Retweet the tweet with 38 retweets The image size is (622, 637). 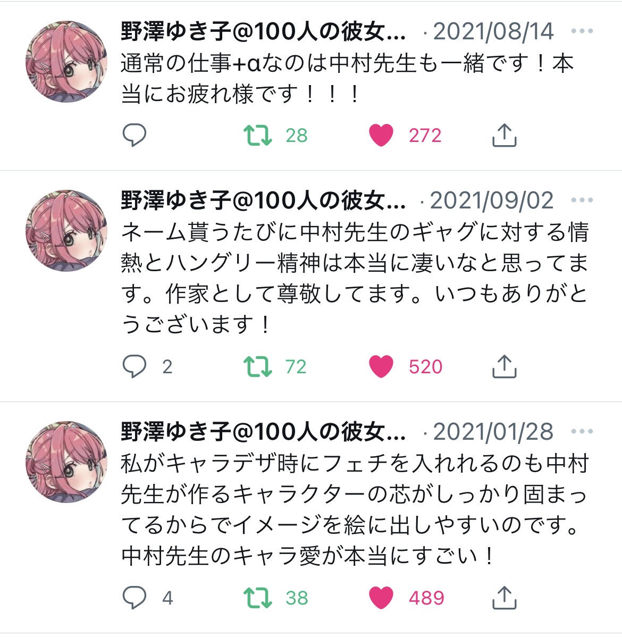click(258, 598)
